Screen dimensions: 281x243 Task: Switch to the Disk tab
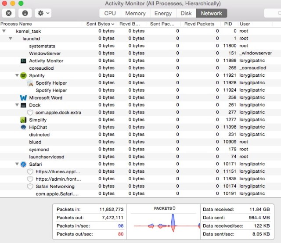point(186,13)
